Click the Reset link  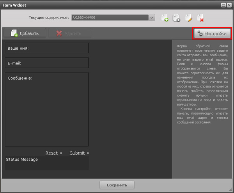pyautogui.click(x=51, y=153)
